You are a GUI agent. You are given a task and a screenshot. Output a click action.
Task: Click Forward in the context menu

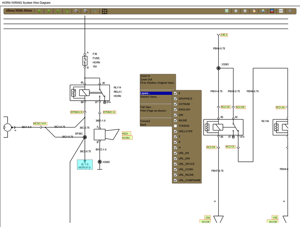(145, 121)
